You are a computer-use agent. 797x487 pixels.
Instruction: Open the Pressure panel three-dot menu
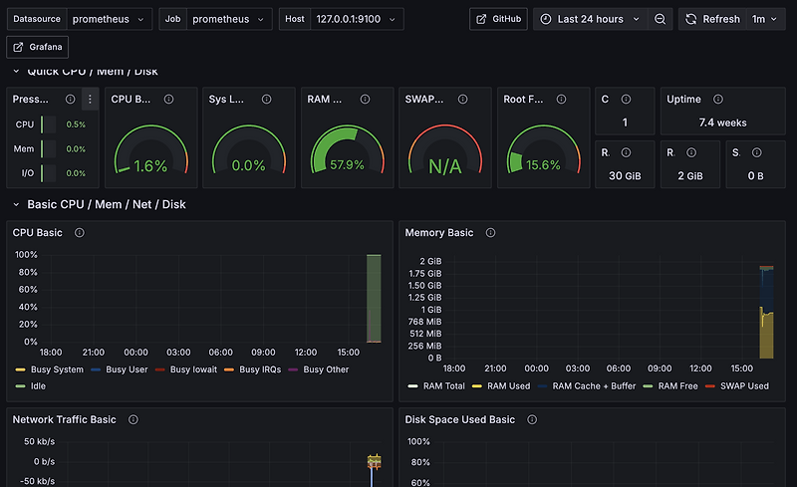[x=90, y=100]
